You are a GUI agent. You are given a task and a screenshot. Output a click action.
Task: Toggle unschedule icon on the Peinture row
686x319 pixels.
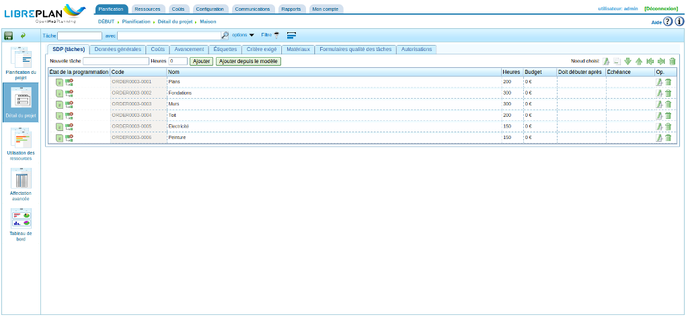69,138
